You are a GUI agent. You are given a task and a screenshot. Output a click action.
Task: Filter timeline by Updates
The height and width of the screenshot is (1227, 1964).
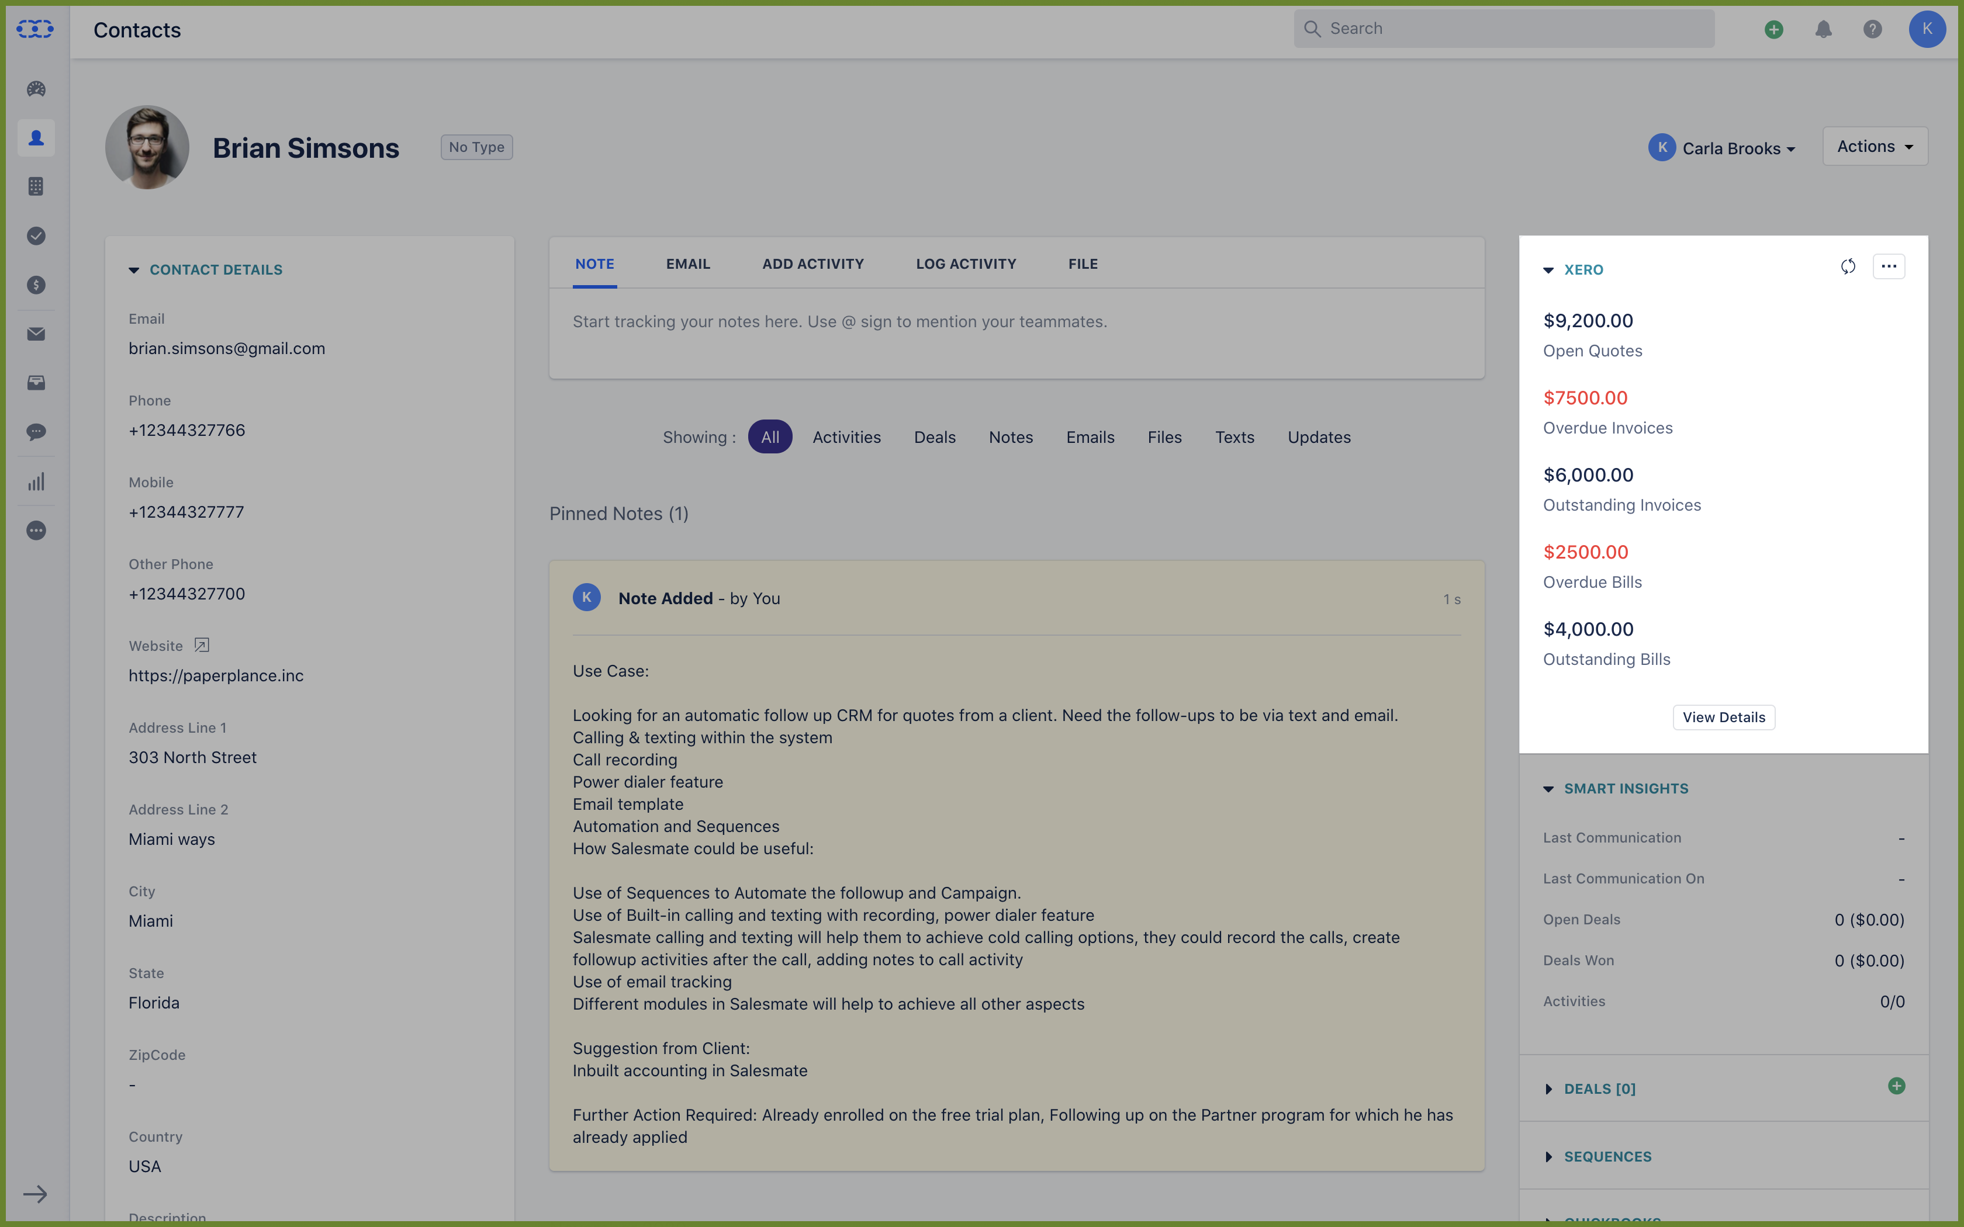pos(1319,436)
